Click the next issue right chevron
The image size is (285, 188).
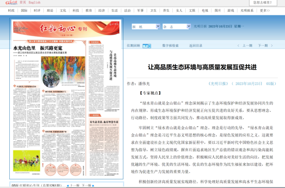[272, 46]
